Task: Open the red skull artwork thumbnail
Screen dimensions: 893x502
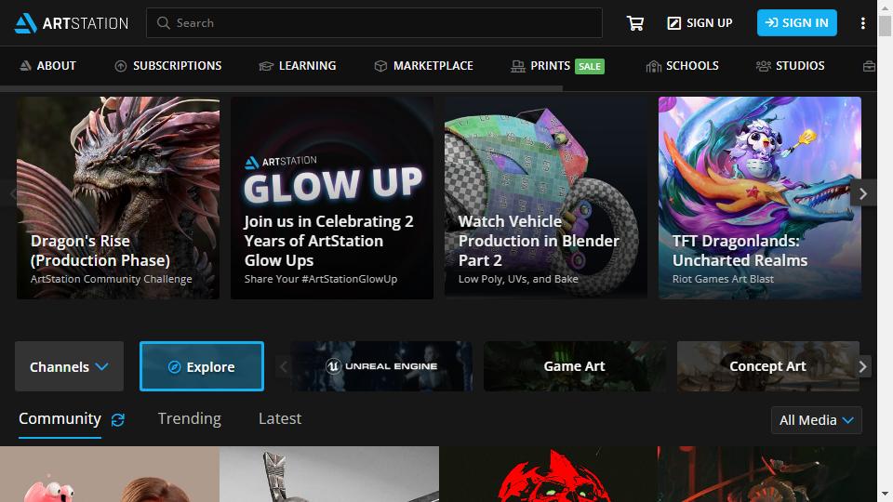Action: pyautogui.click(x=549, y=474)
